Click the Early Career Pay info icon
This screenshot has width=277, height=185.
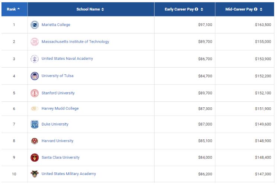tap(196, 9)
